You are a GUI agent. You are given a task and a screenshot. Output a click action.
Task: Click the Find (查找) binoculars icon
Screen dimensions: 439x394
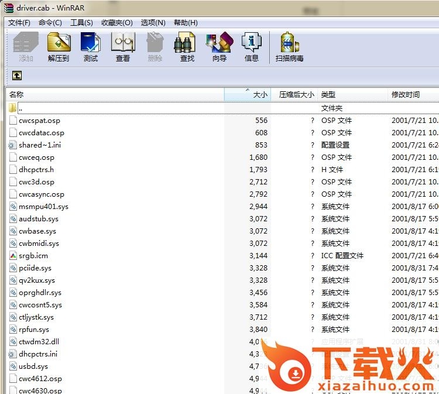[x=184, y=42]
